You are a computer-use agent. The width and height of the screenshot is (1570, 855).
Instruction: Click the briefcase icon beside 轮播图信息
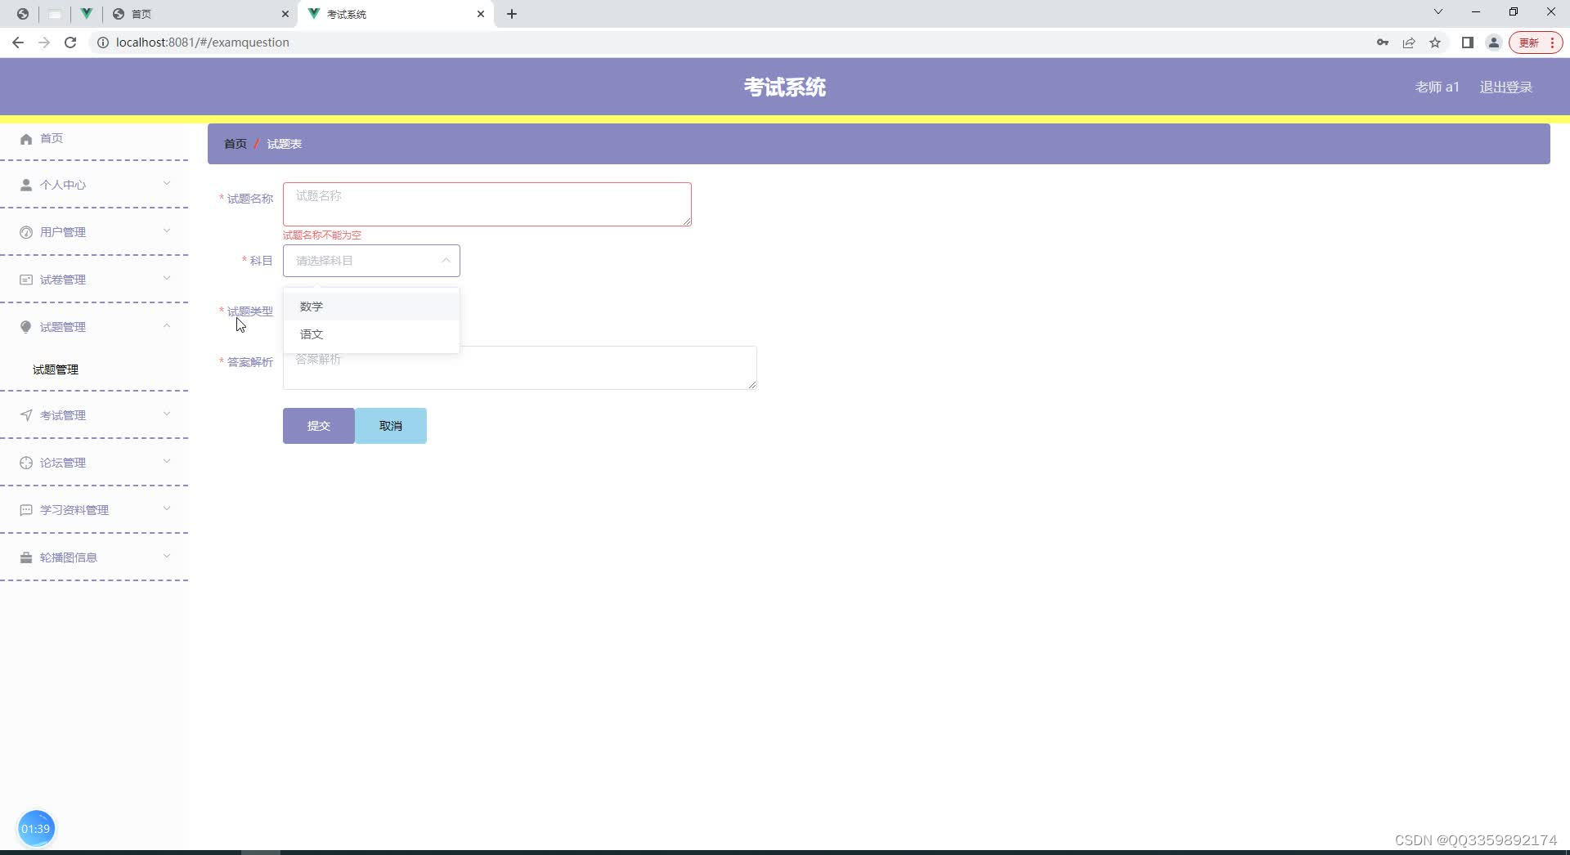click(x=26, y=557)
